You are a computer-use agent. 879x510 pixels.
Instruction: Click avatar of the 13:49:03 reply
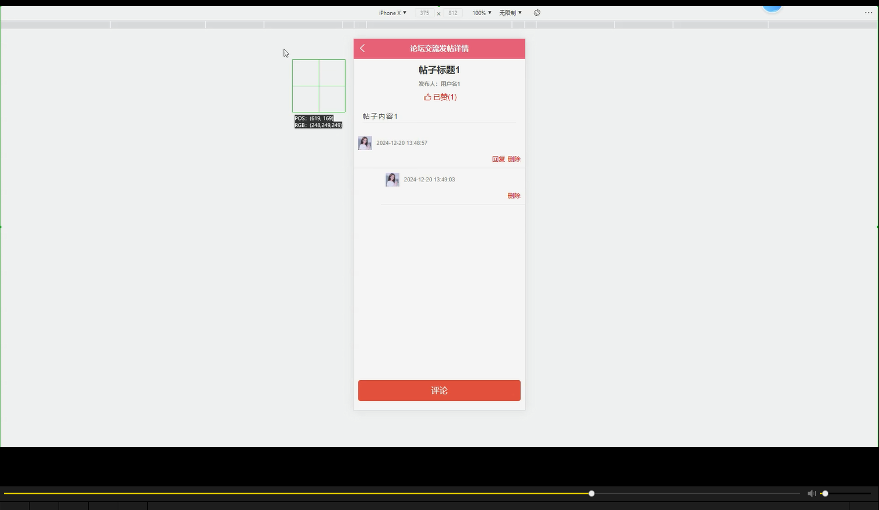(x=393, y=180)
